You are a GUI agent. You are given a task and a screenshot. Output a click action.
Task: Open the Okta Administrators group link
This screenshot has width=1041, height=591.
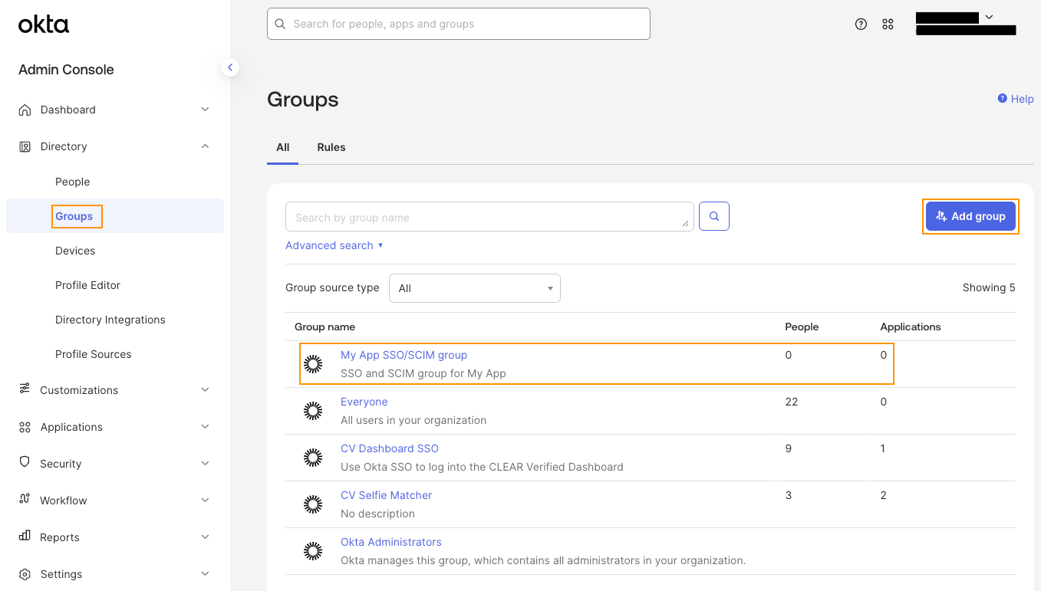pos(391,542)
